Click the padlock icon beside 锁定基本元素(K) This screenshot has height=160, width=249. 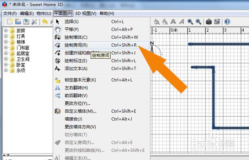58,80
